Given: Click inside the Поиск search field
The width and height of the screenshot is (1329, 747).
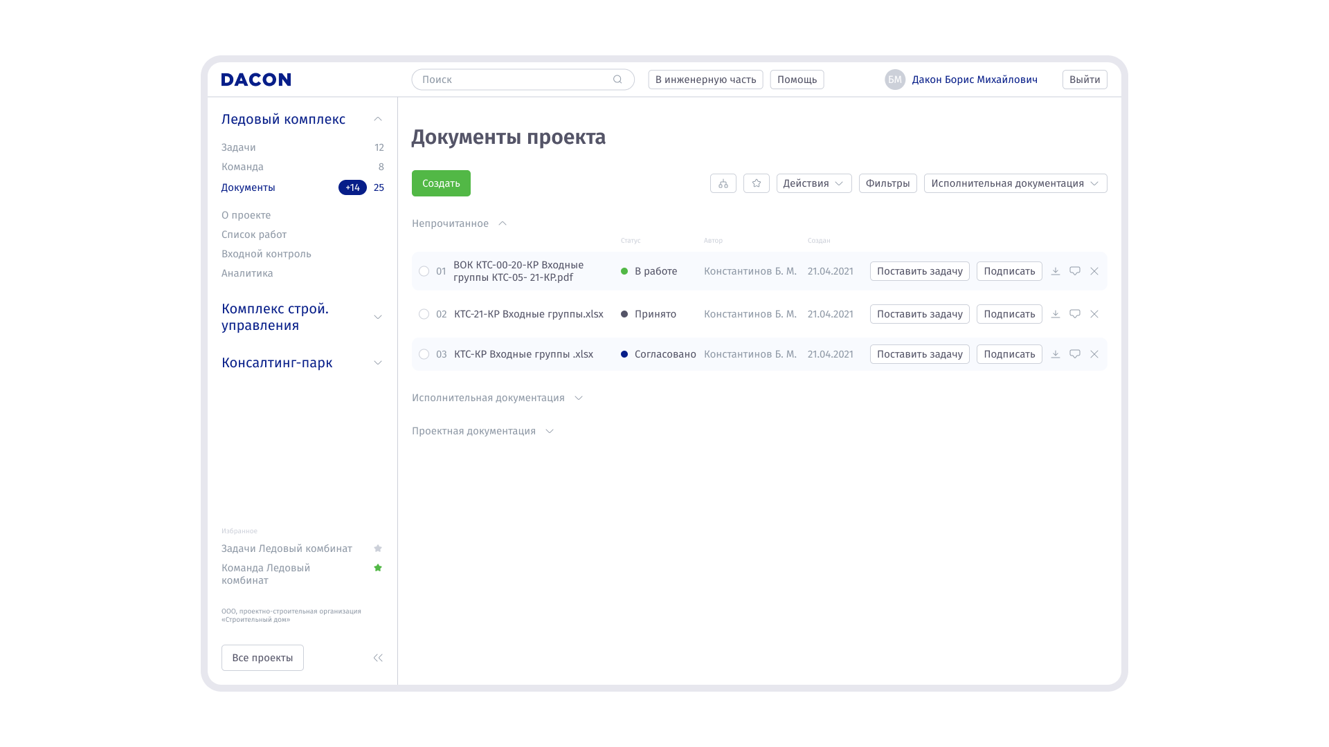Looking at the screenshot, I should tap(512, 80).
